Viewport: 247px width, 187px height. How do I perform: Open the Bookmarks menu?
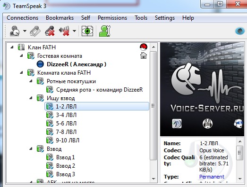coord(60,18)
